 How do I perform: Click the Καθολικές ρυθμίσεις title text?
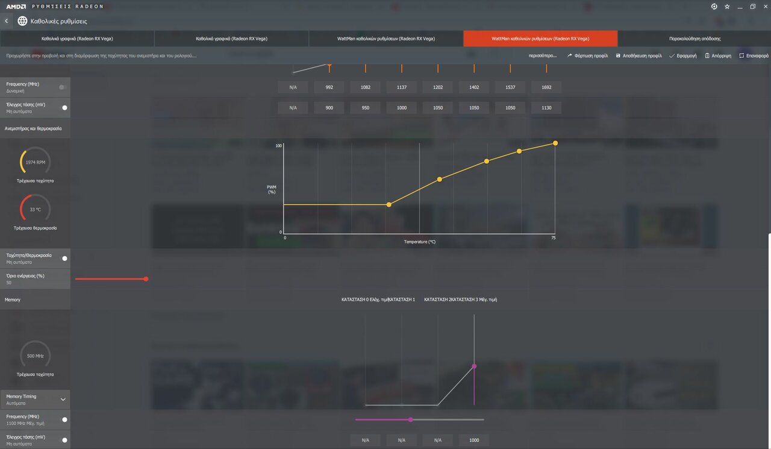[x=60, y=21]
